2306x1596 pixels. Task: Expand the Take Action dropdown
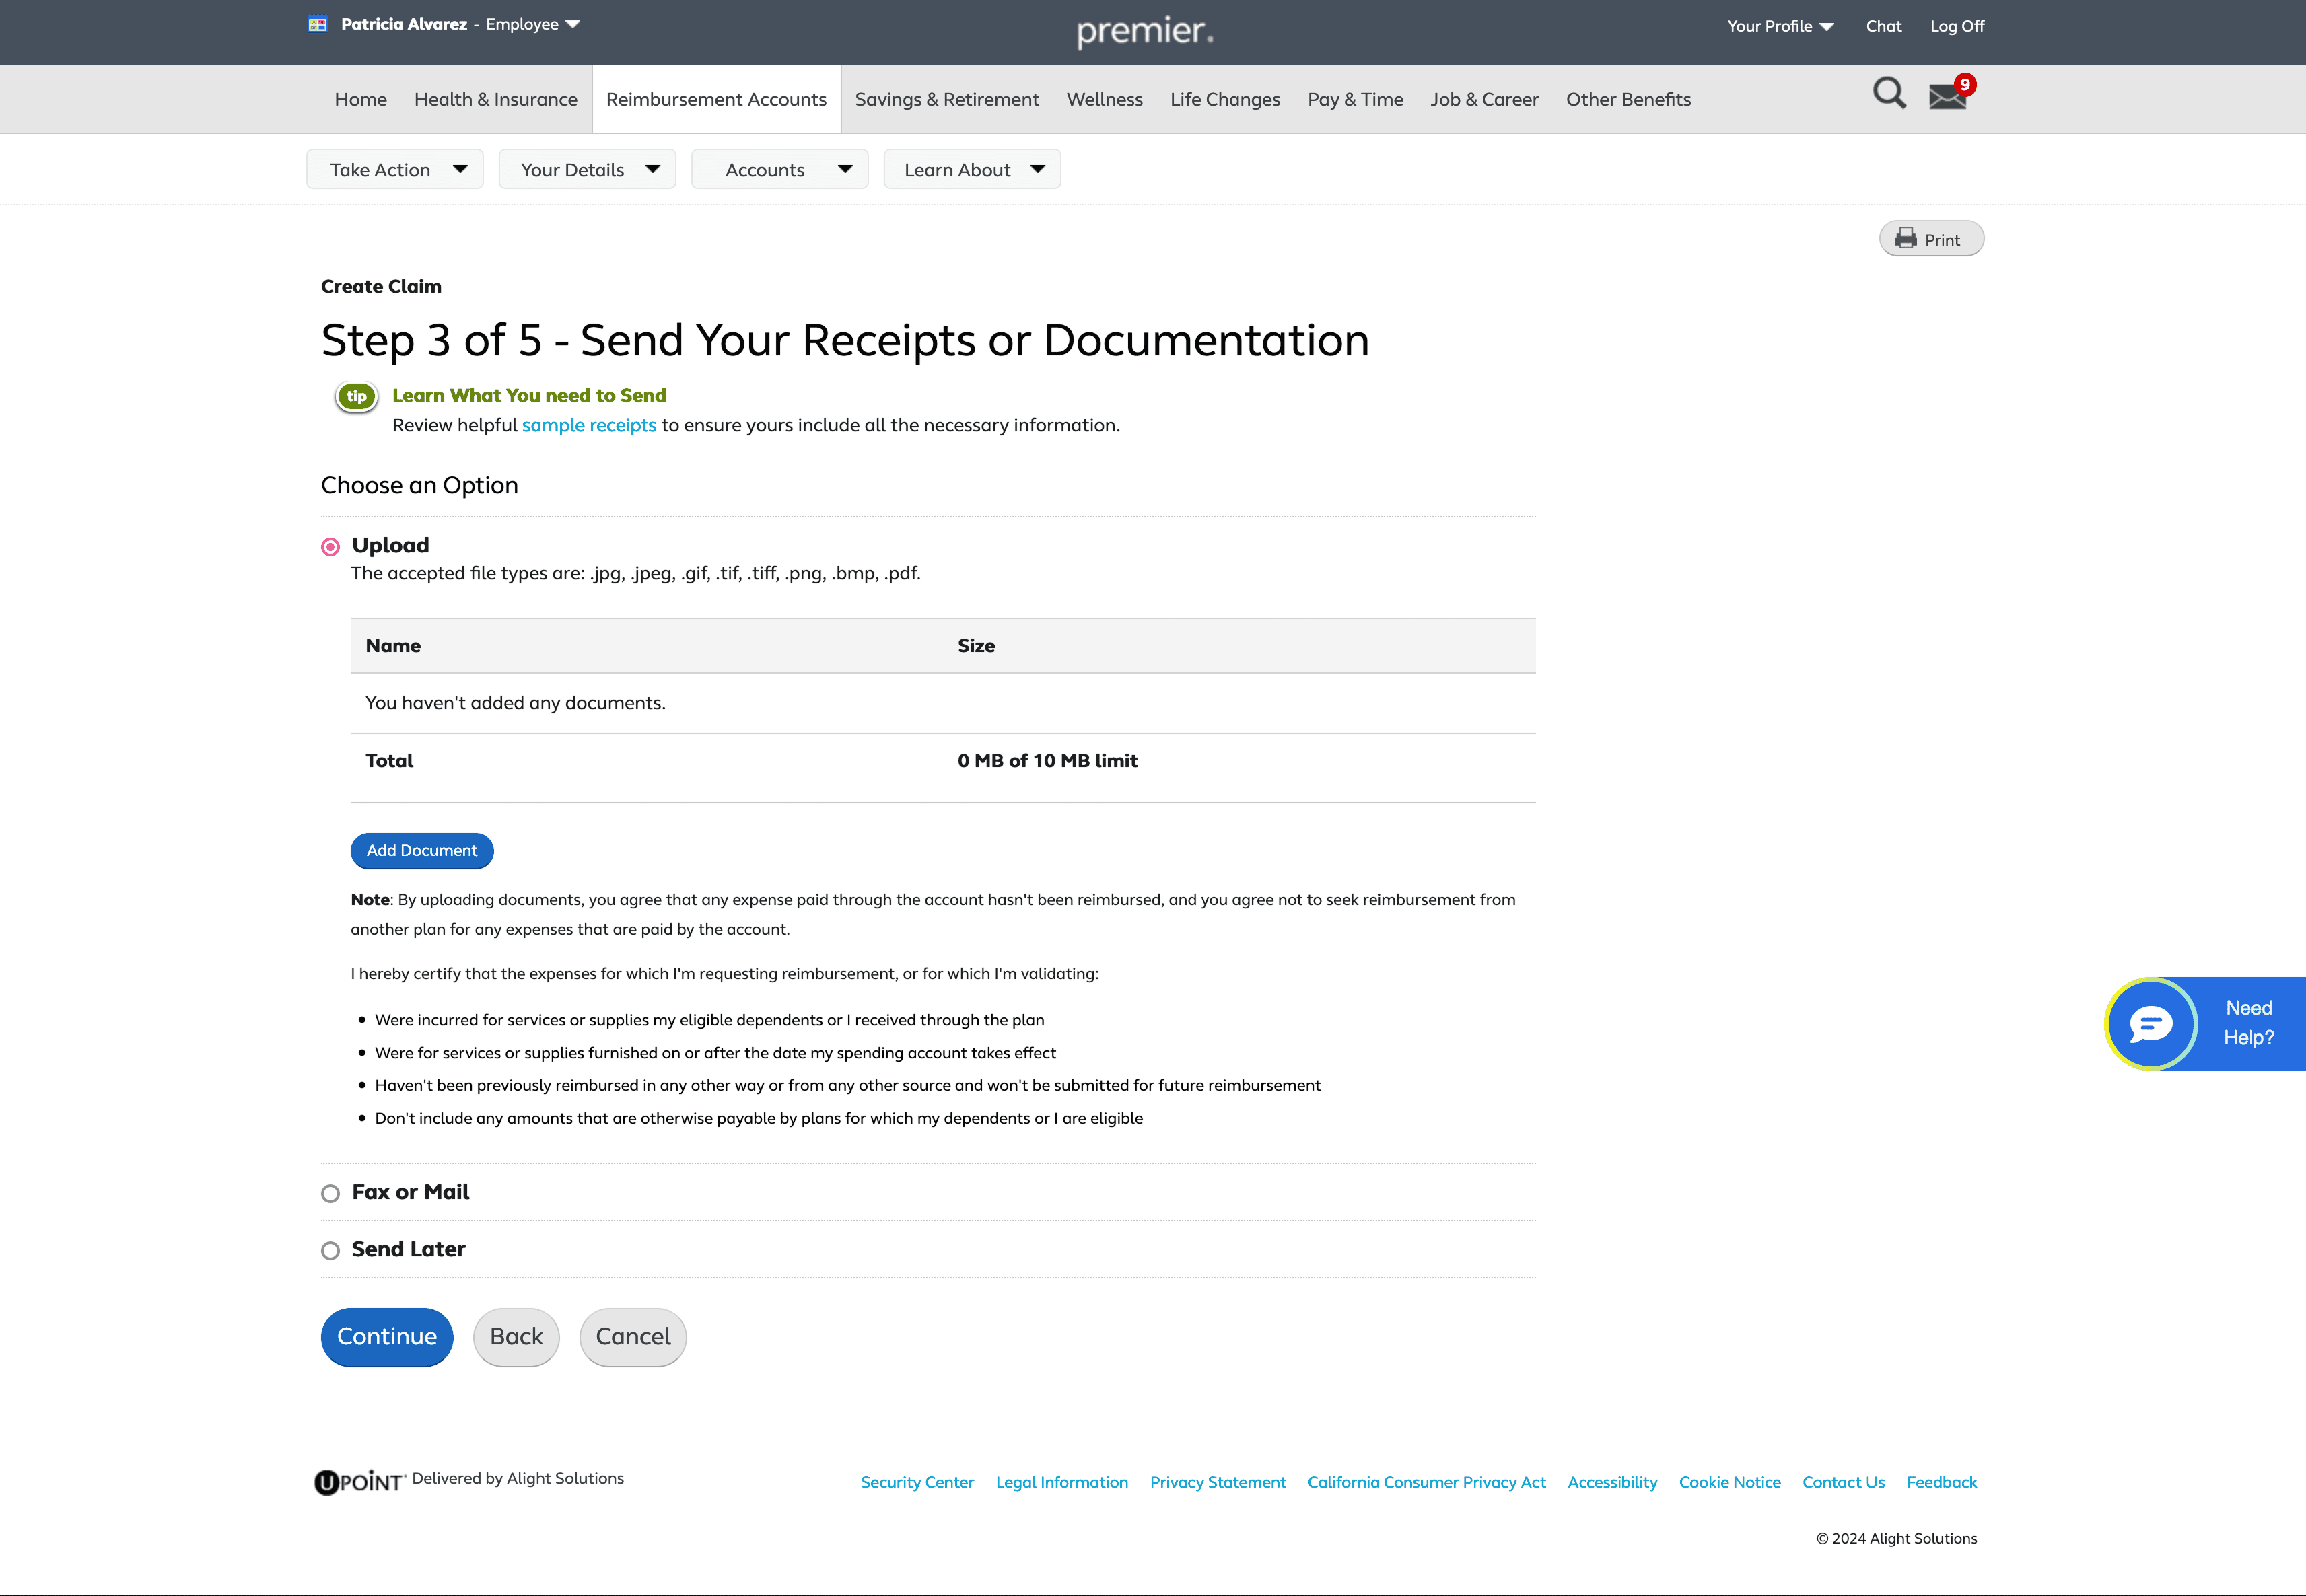click(395, 170)
